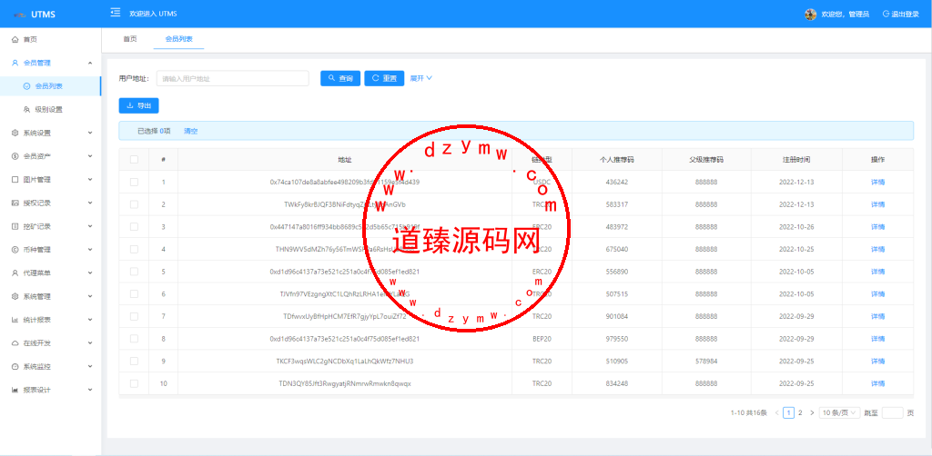Image resolution: width=932 pixels, height=456 pixels.
Task: Go to previous page arrow in pagination
Action: pyautogui.click(x=776, y=412)
